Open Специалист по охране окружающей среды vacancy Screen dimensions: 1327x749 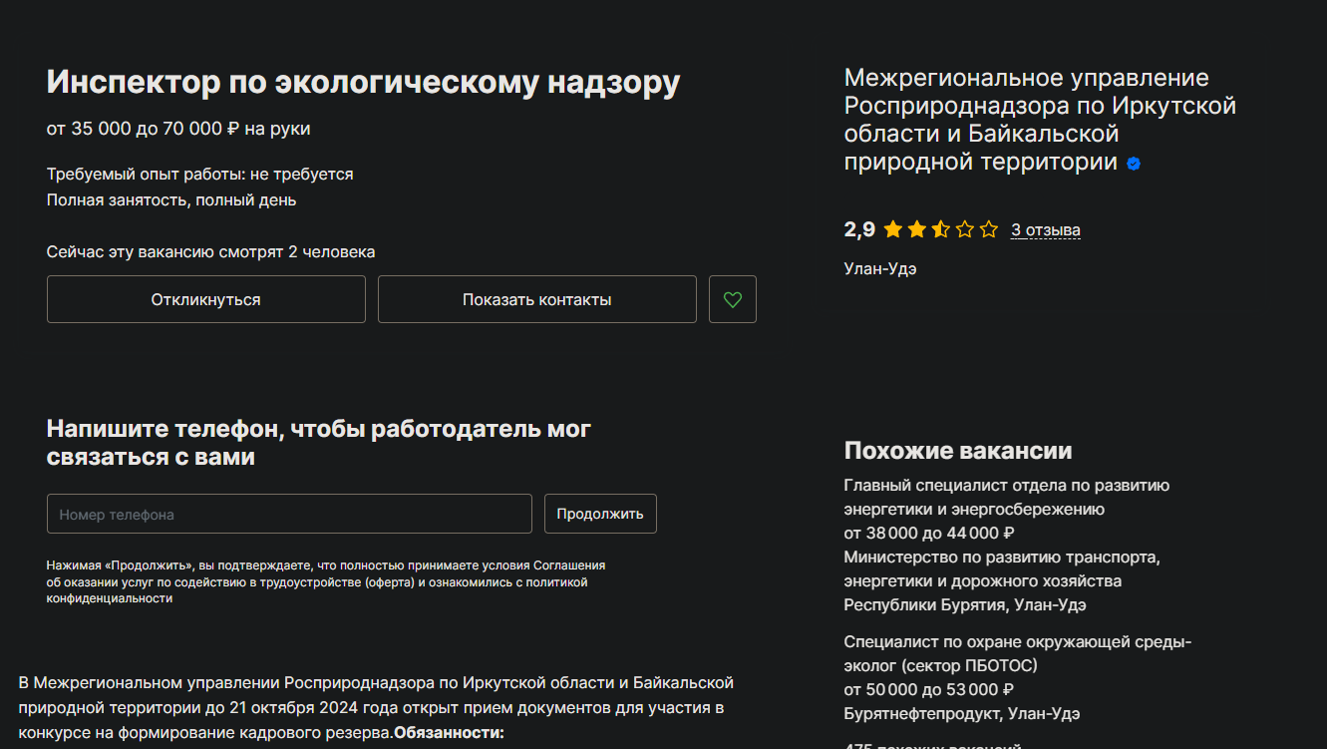click(1018, 653)
